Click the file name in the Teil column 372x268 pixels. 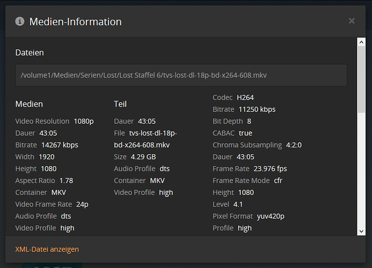tap(146, 139)
